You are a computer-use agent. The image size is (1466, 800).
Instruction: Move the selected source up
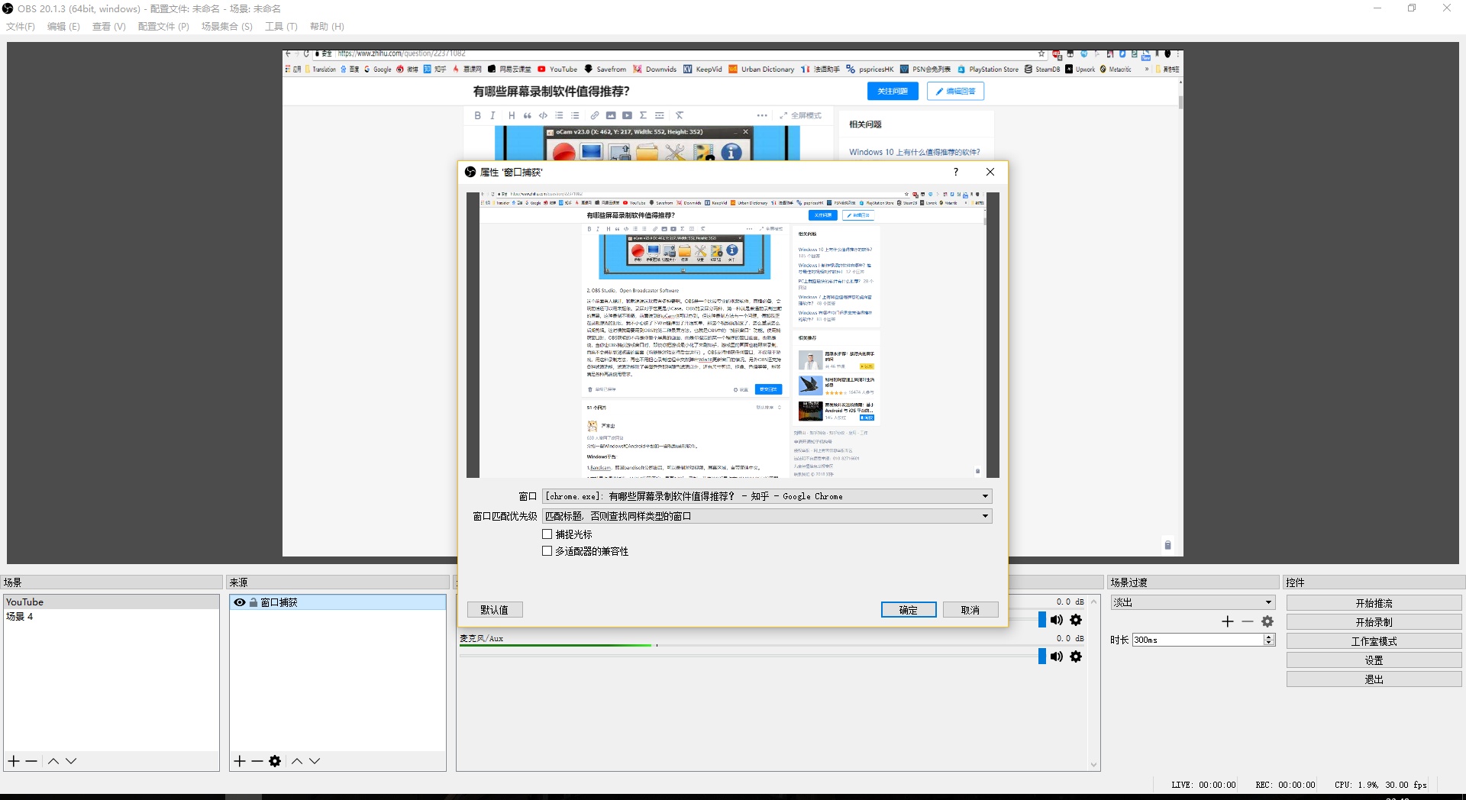[x=297, y=761]
